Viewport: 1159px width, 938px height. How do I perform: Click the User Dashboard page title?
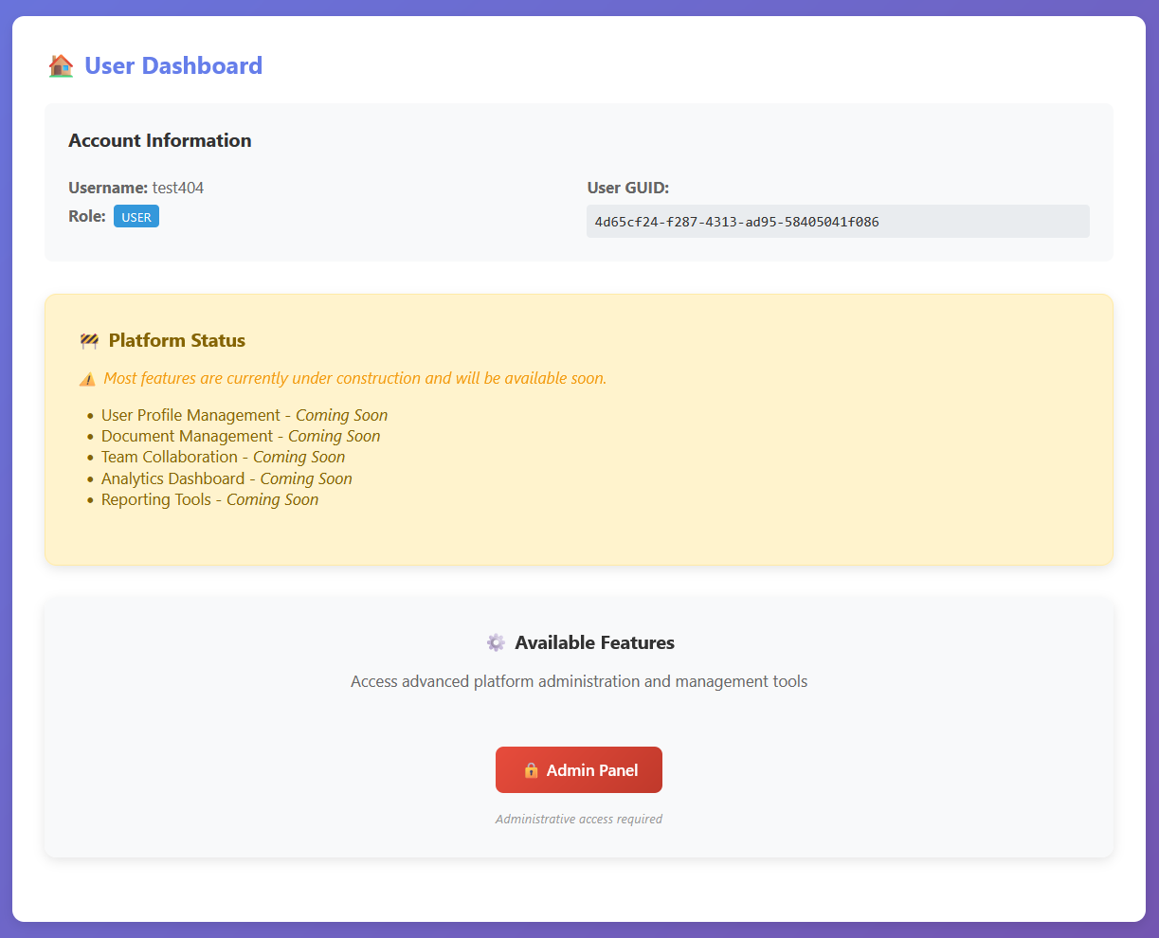(173, 66)
